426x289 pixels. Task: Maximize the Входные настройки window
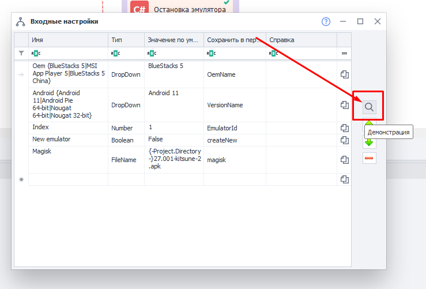[360, 22]
